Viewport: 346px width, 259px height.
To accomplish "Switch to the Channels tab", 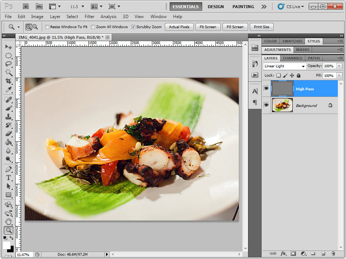I will coord(292,58).
